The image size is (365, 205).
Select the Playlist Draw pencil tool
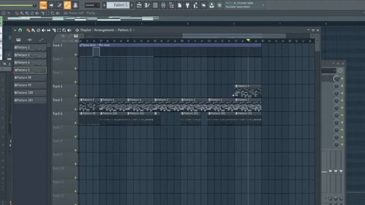[28, 30]
